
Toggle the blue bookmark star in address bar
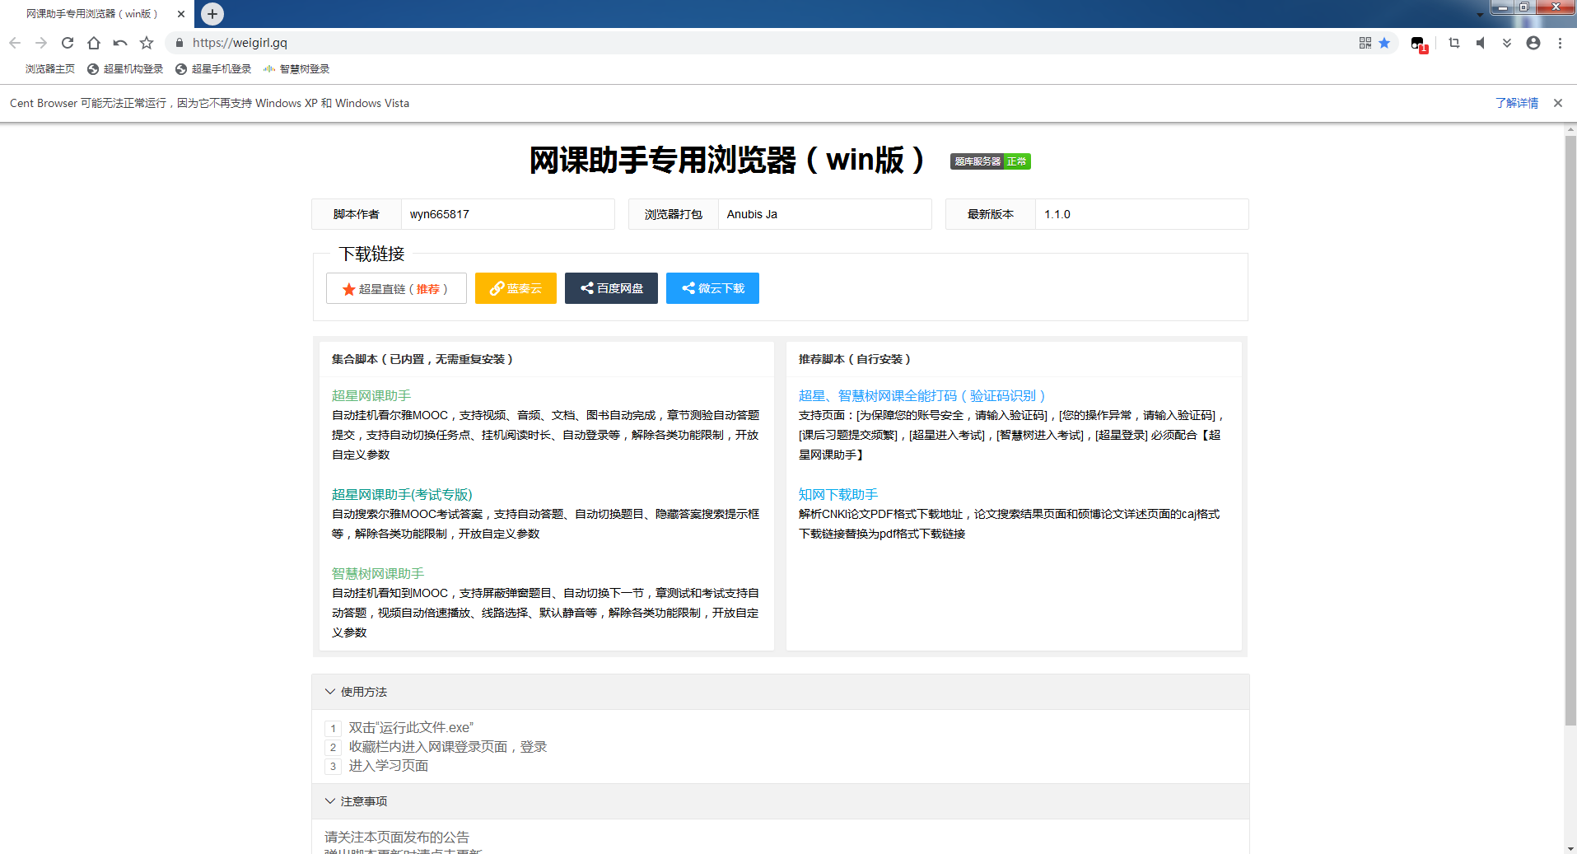click(x=1384, y=43)
